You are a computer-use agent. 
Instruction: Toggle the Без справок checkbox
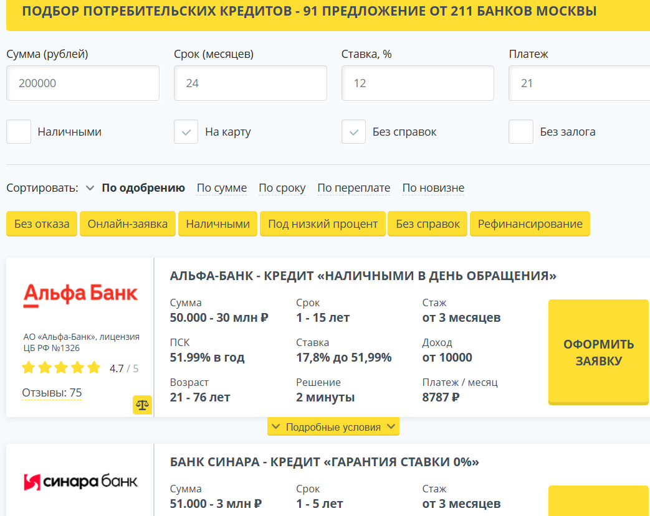(353, 132)
